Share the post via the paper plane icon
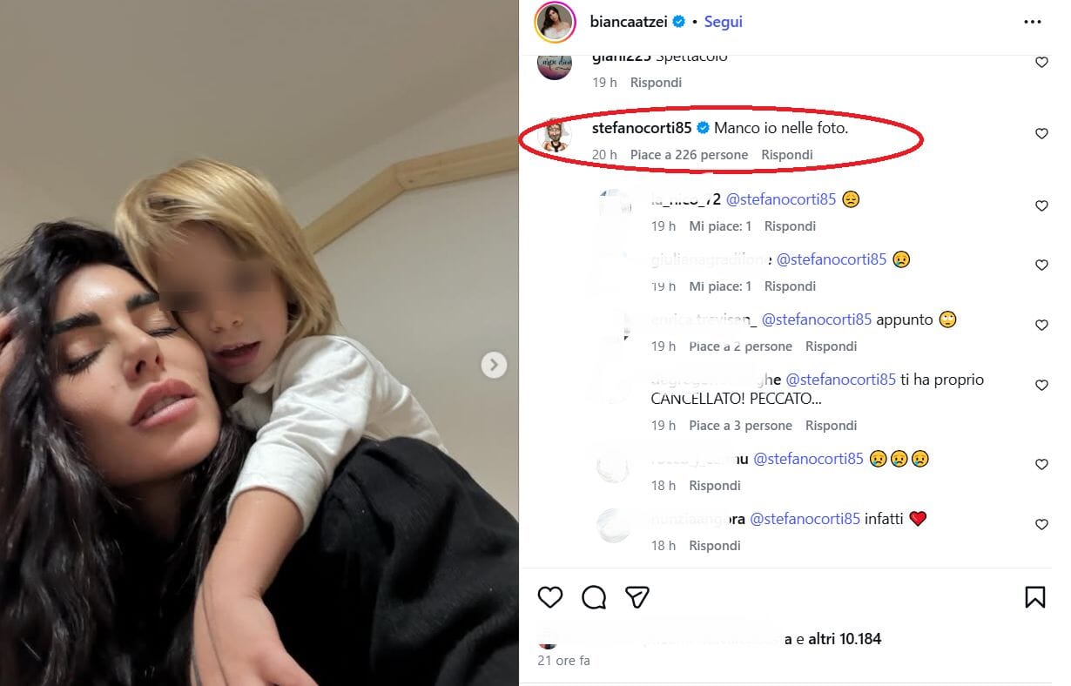 637,597
